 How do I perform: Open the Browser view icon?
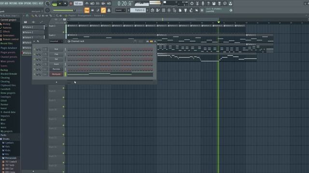click(x=174, y=11)
